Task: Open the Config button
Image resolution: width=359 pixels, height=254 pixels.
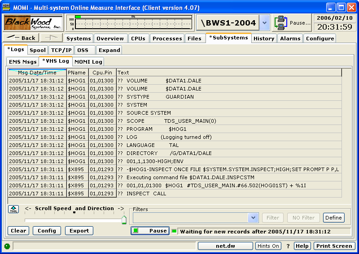Action: tap(47, 231)
